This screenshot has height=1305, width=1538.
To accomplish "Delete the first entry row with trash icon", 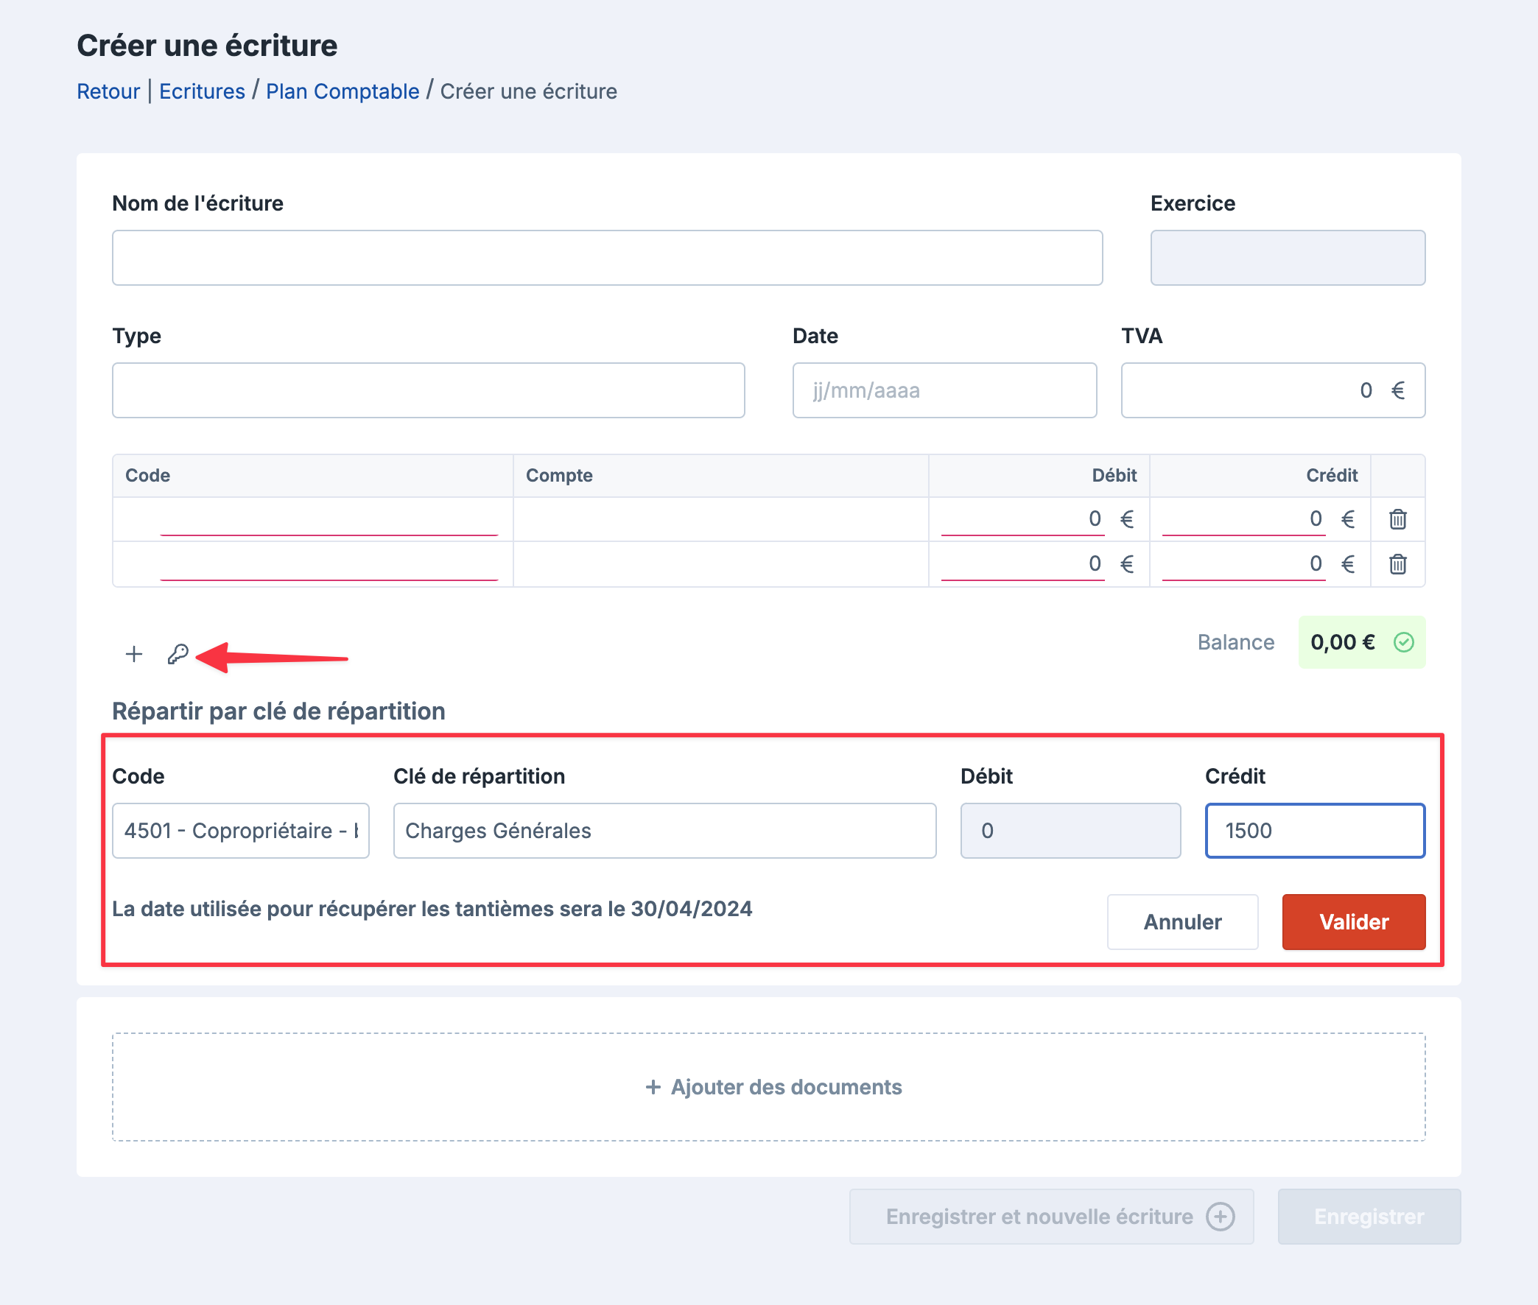I will tap(1397, 519).
